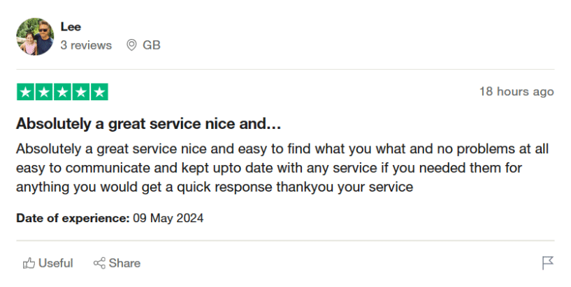Click the first green star
571x287 pixels.
pyautogui.click(x=26, y=92)
